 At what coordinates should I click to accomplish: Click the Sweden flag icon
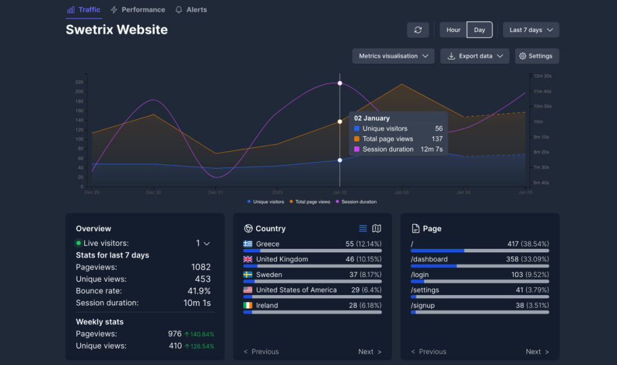248,275
